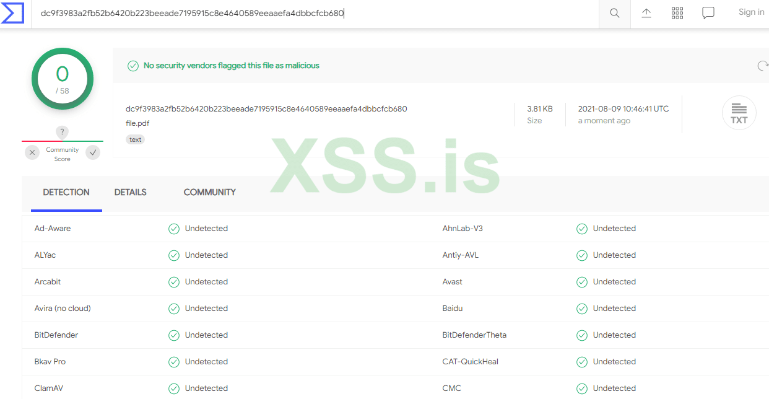Image resolution: width=769 pixels, height=399 pixels.
Task: Click the Undetected check icon for BitDefender
Action: coord(174,336)
